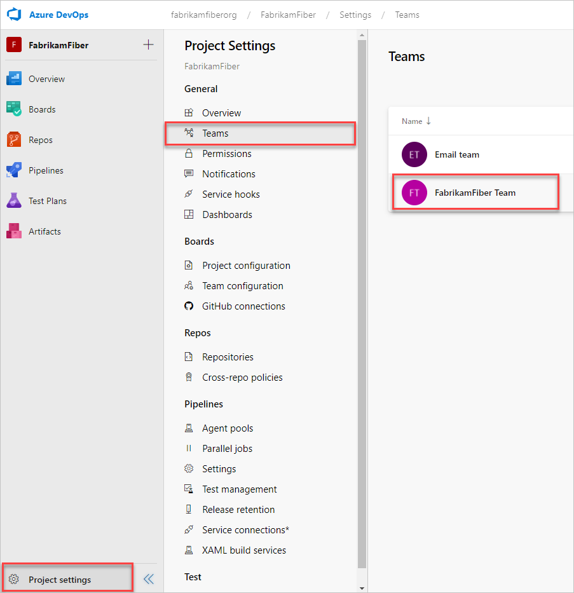Click the Agent pools icon
This screenshot has height=593, width=574.
click(189, 428)
